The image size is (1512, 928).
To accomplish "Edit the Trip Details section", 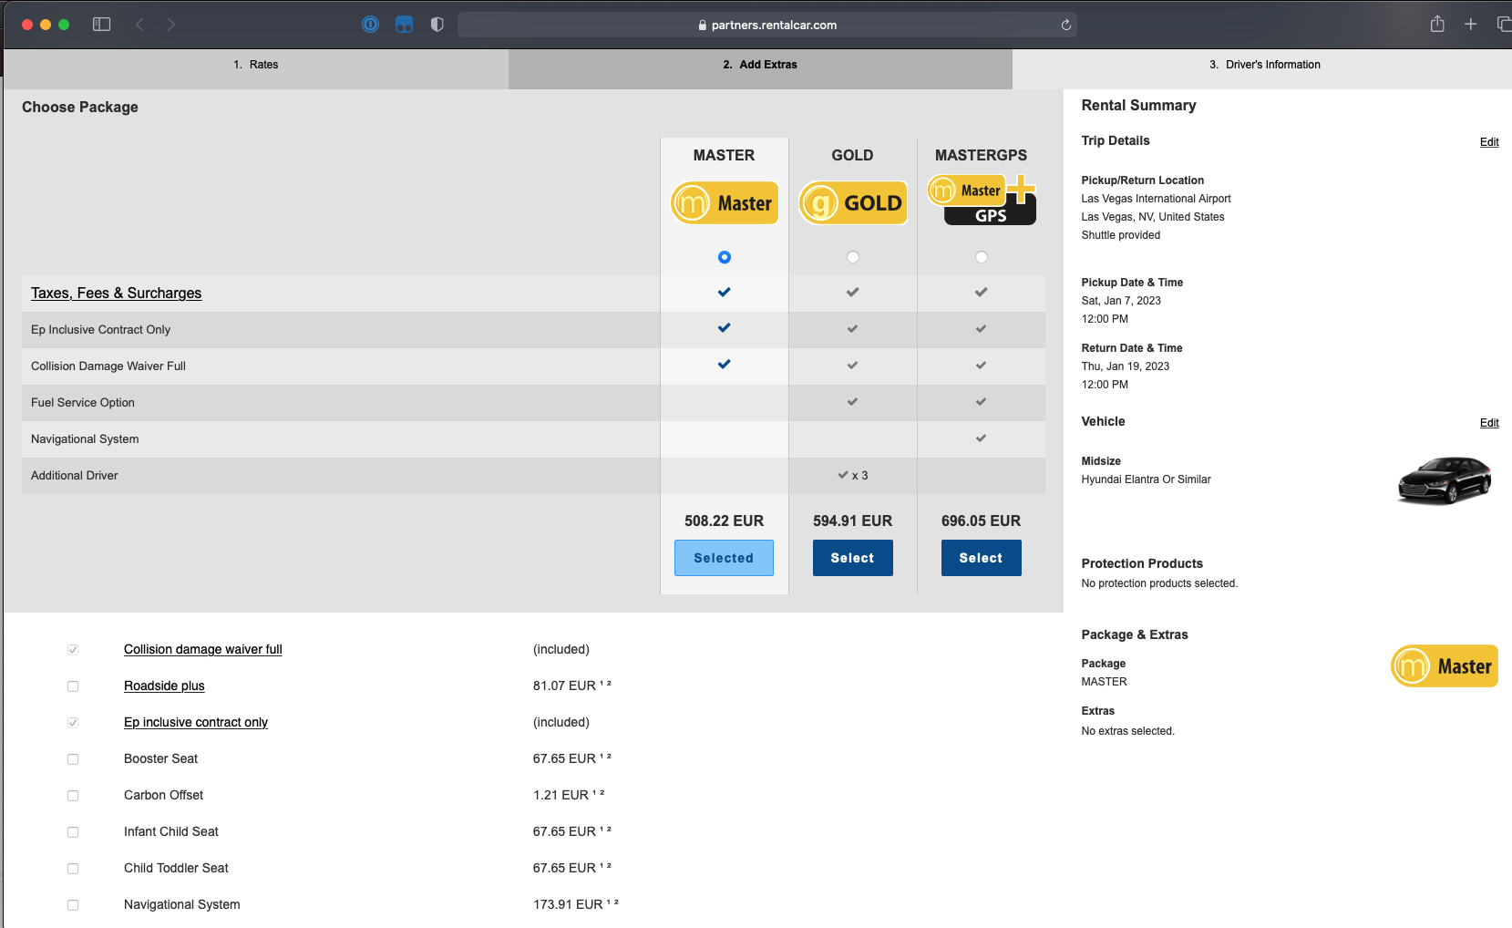I will (1489, 142).
